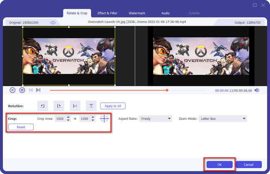Image resolution: width=270 pixels, height=174 pixels.
Task: Stop the video playback
Action: coord(22,90)
